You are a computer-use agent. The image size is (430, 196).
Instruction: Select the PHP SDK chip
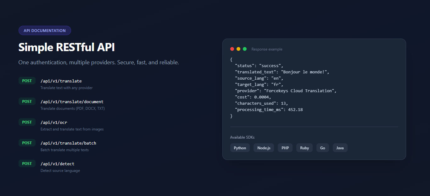click(285, 148)
